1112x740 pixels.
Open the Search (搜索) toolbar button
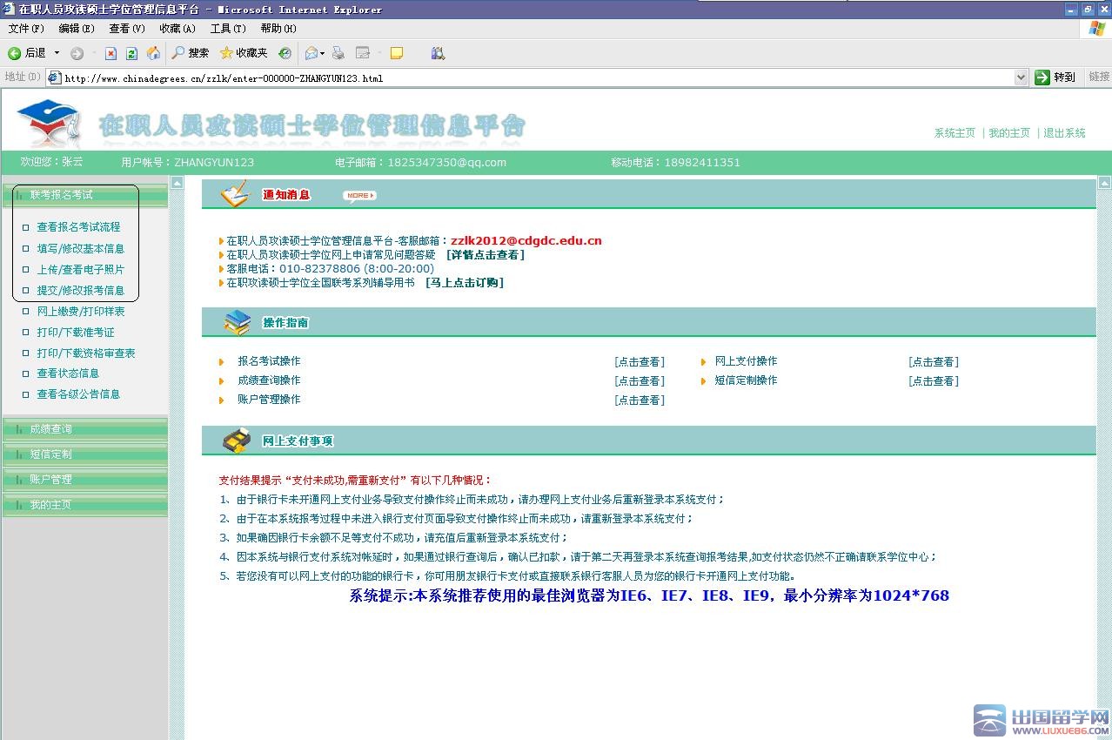pyautogui.click(x=190, y=53)
